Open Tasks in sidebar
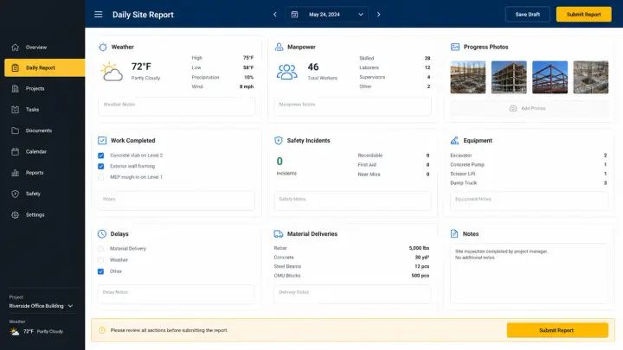 (x=42, y=110)
